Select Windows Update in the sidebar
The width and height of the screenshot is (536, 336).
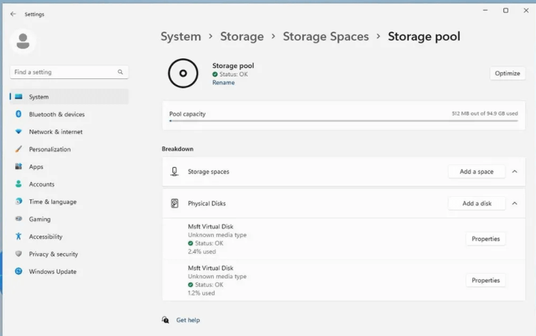(69, 271)
